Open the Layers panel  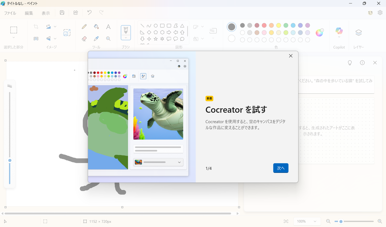(359, 33)
